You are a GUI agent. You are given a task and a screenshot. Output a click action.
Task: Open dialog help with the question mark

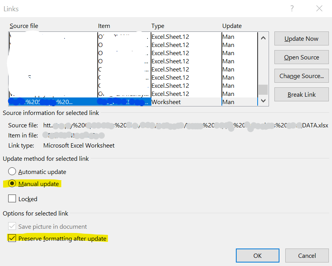(292, 9)
